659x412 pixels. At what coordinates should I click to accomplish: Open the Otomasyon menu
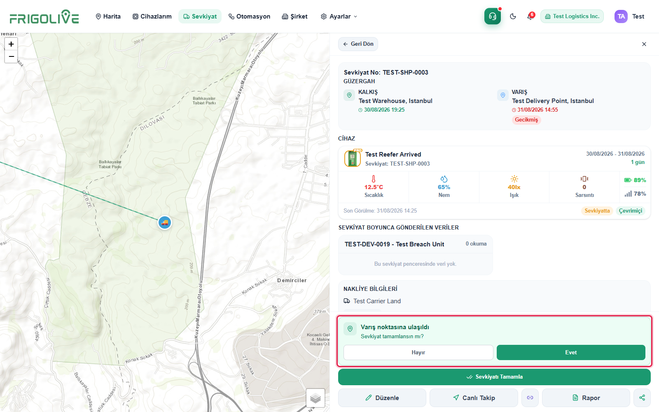point(249,16)
